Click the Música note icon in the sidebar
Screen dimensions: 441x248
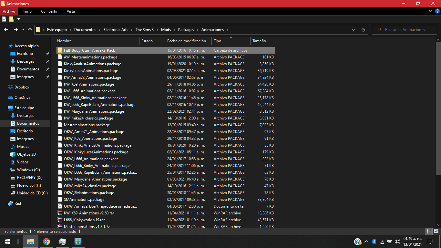[x=13, y=147]
